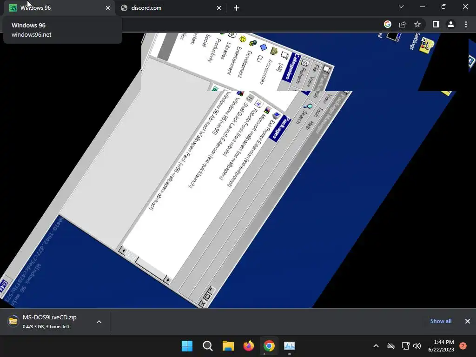Click the Exit Prompt Extension package icon
The width and height of the screenshot is (476, 357).
click(x=276, y=115)
